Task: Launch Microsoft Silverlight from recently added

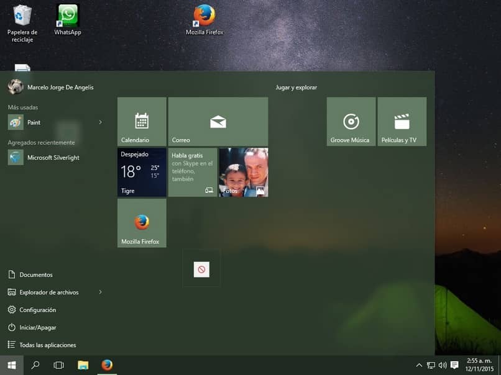Action: coord(53,158)
